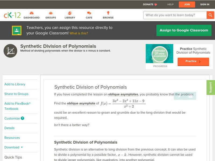Click the Cafe speech-bubble icon
Viewport: 215px width, 161px height.
pyautogui.click(x=89, y=12)
